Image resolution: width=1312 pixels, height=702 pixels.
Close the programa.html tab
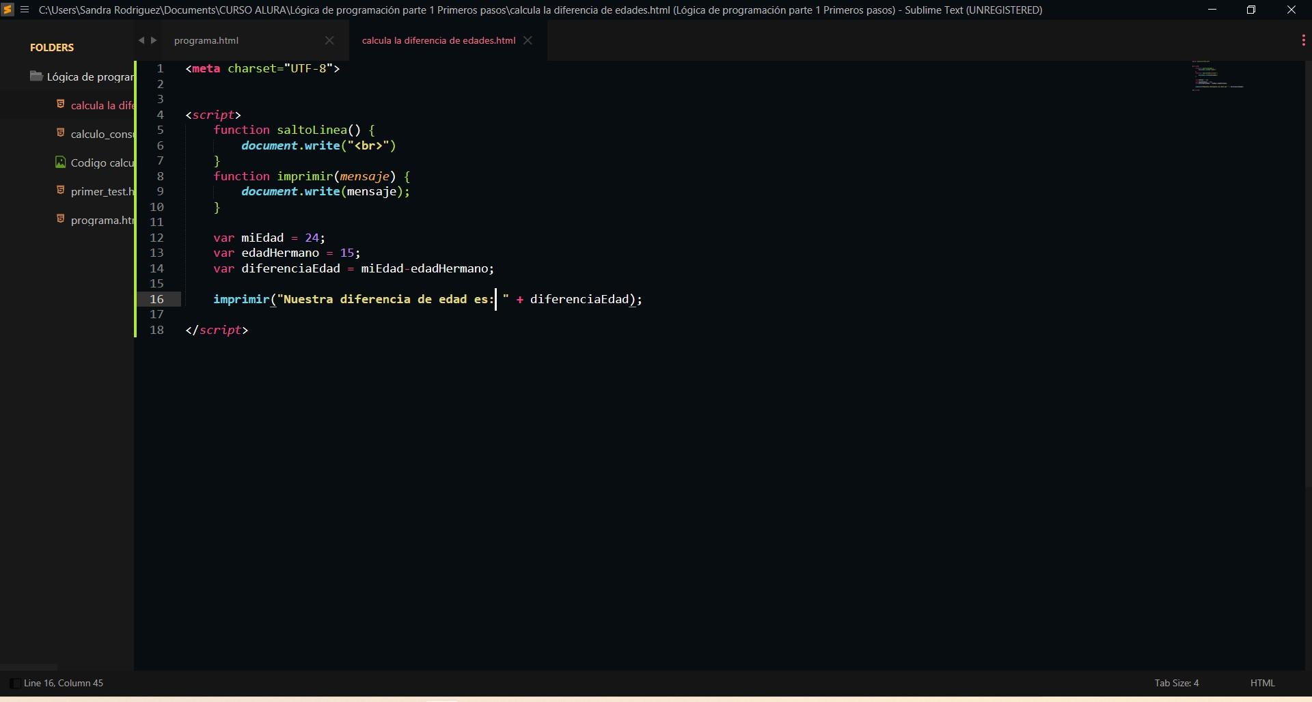pos(329,40)
